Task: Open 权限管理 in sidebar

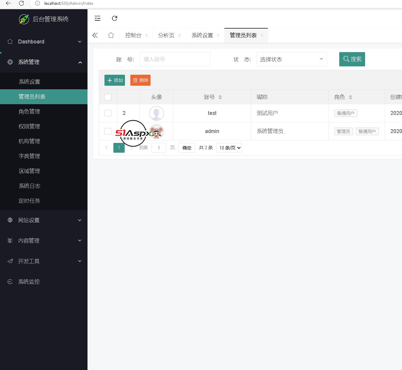Action: pyautogui.click(x=44, y=127)
